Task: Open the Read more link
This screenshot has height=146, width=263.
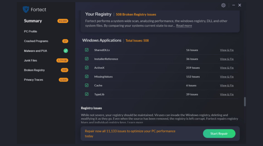Action: click(x=184, y=26)
